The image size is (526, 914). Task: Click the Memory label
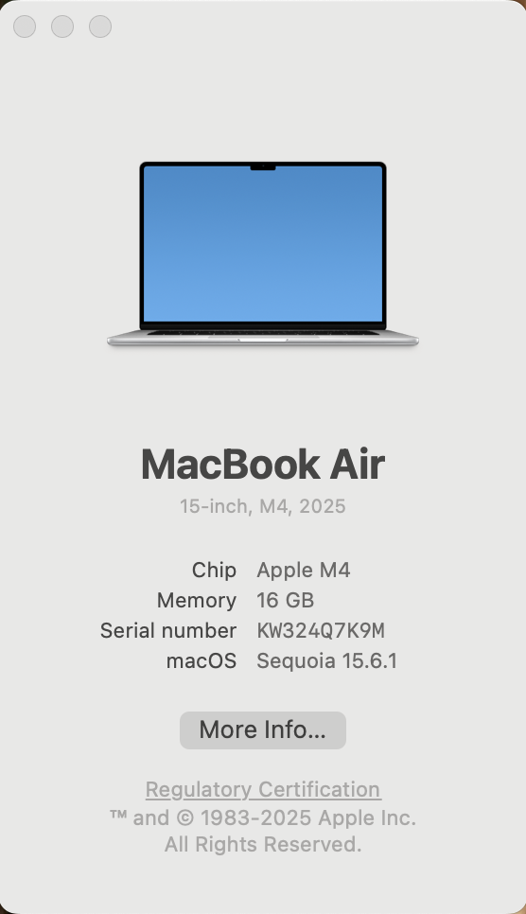[x=197, y=601]
